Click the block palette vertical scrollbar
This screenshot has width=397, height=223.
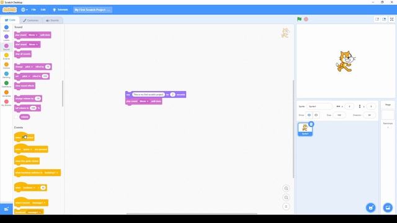point(63,94)
